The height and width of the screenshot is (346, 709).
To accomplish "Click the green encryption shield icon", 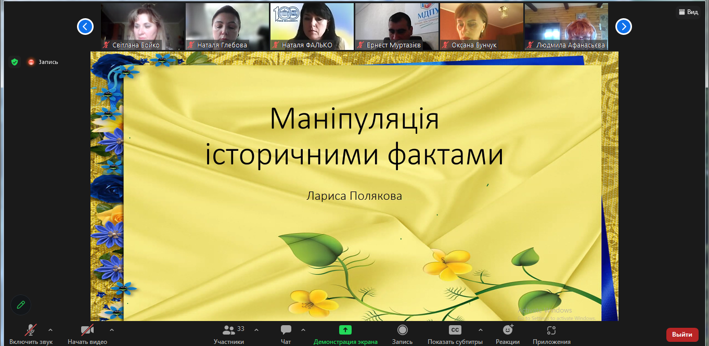I will tap(15, 62).
